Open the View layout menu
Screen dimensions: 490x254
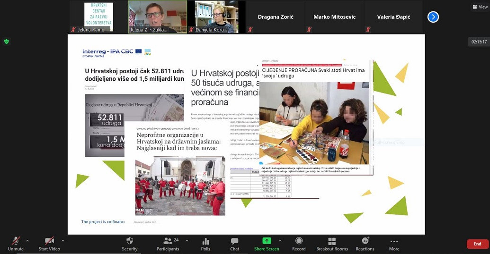tap(481, 7)
